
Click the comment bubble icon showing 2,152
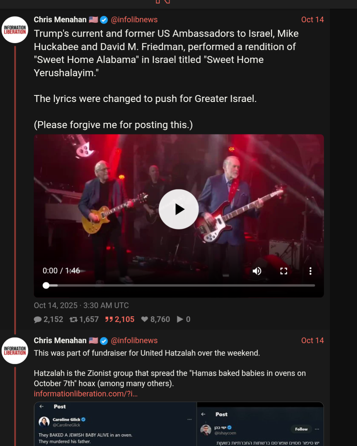(38, 320)
